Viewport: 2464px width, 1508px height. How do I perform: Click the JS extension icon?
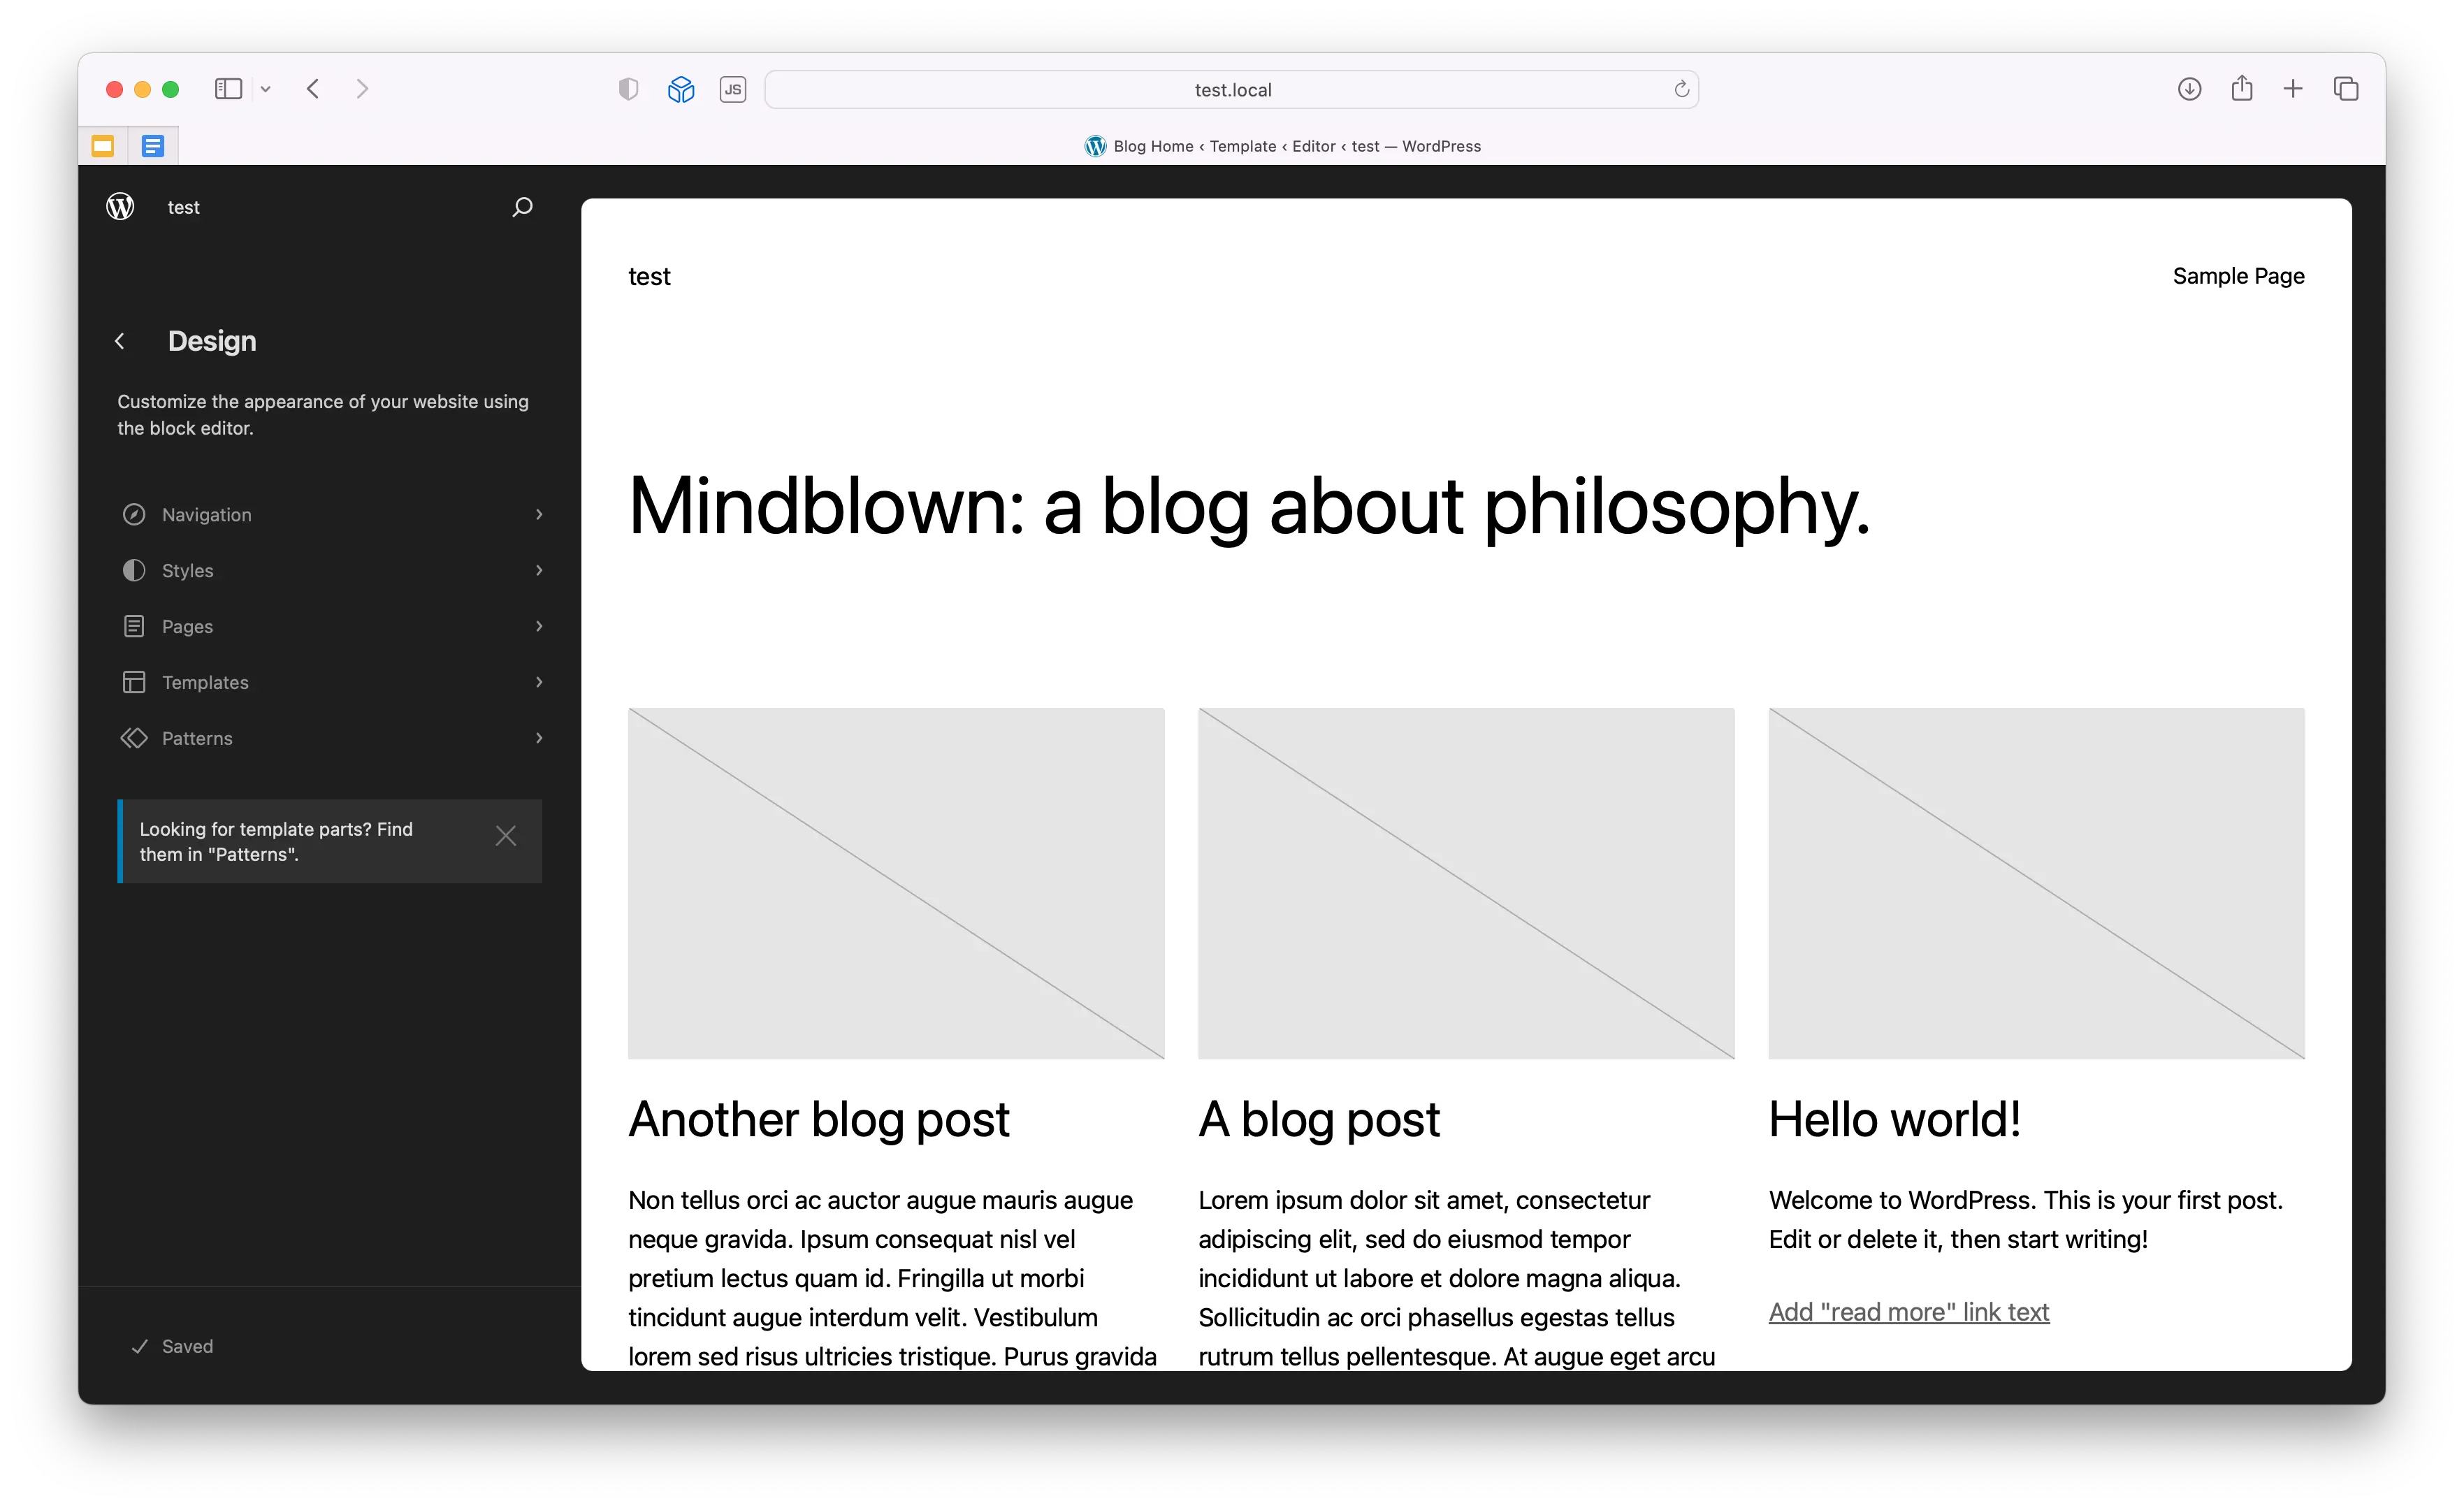coord(733,89)
